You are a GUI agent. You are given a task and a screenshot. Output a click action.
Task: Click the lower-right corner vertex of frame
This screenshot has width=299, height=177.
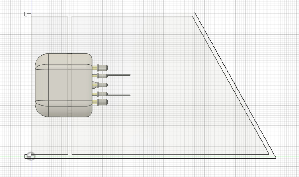[276, 158]
